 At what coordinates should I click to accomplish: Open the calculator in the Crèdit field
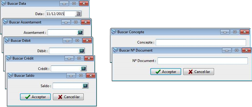pyautogui.click(x=83, y=68)
